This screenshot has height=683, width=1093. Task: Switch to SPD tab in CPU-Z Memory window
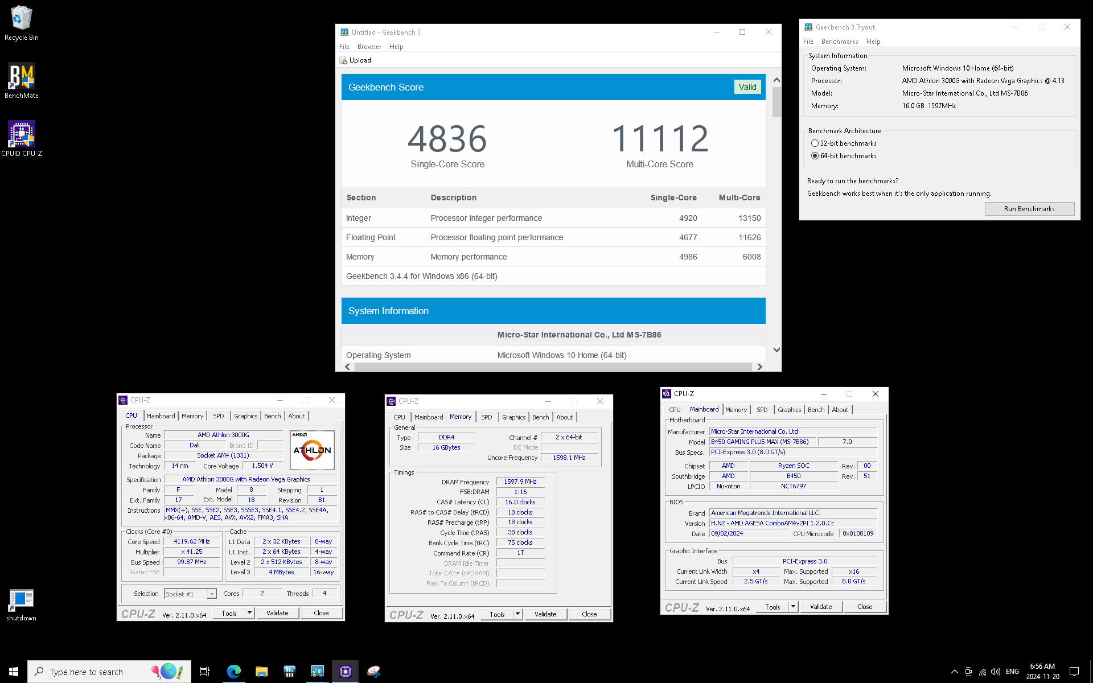coord(487,417)
